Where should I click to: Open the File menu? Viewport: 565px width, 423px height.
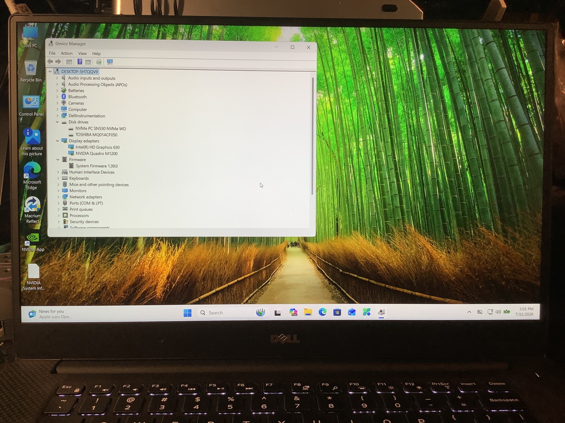(52, 53)
